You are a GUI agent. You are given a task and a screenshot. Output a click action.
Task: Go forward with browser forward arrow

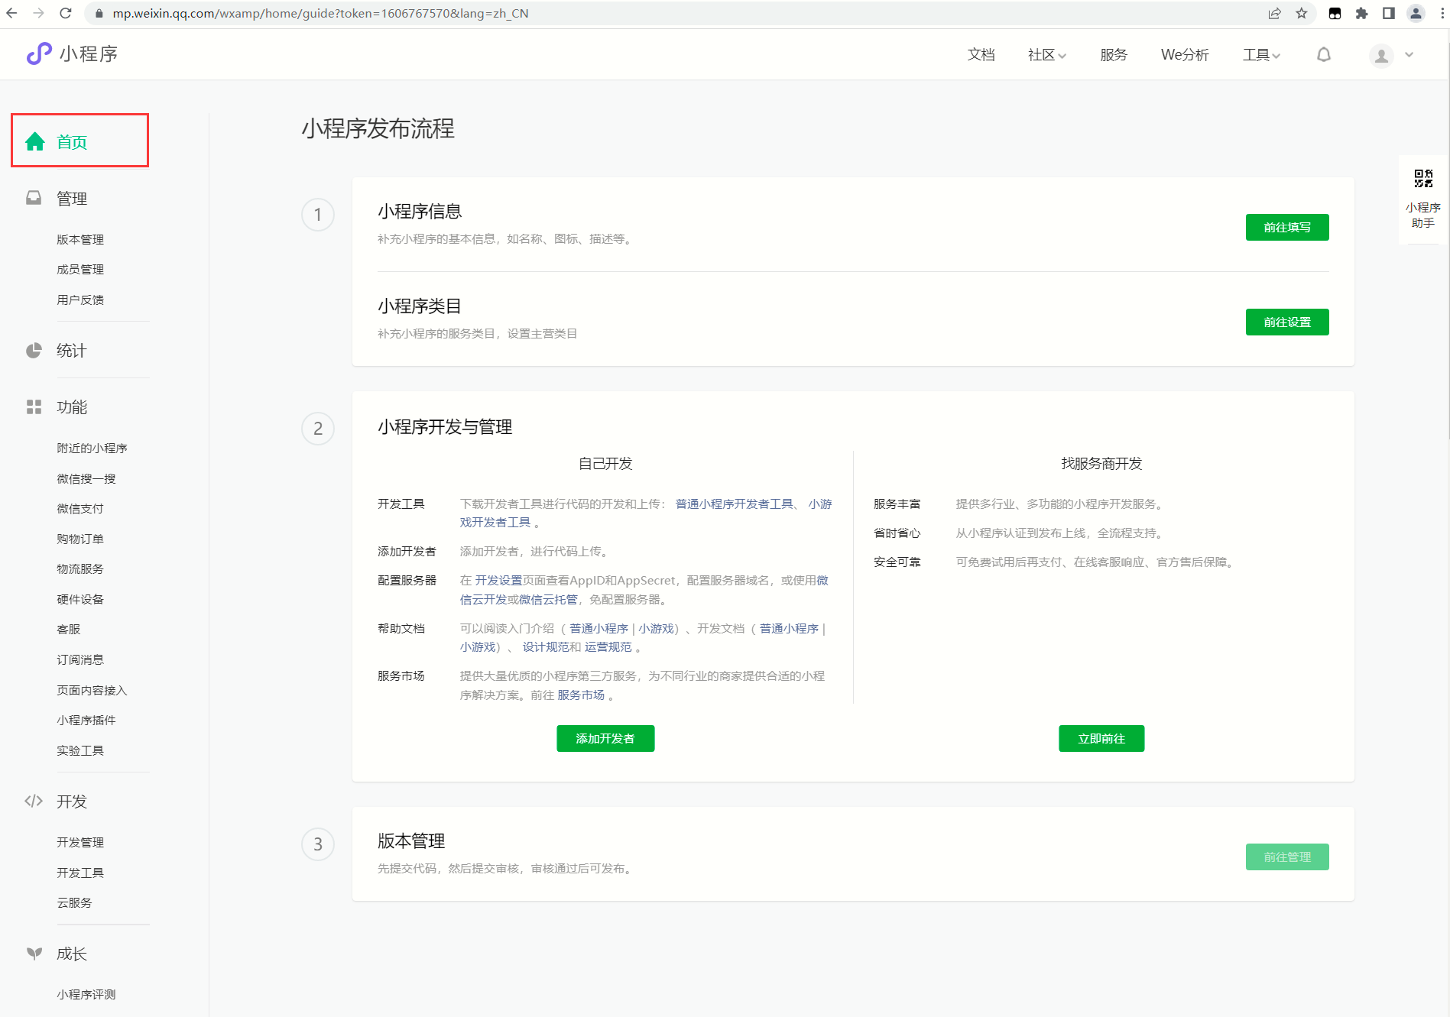point(39,13)
